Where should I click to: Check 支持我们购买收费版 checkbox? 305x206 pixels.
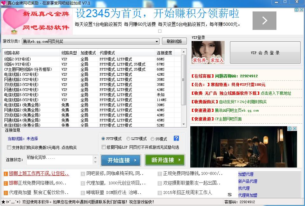coord(9,148)
